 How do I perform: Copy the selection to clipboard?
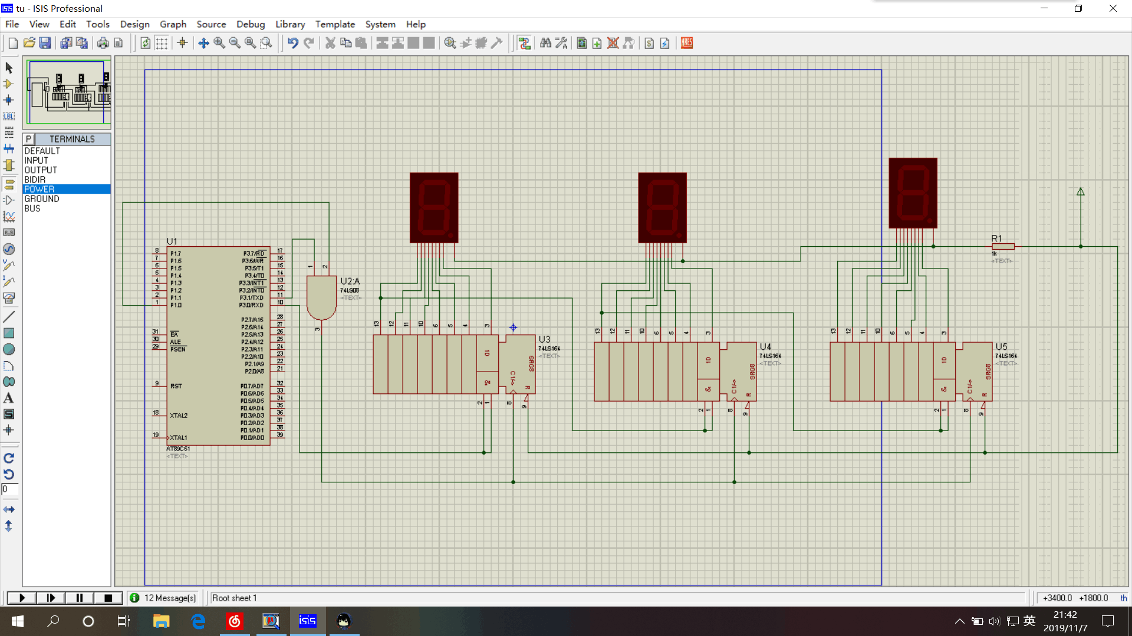tap(346, 43)
